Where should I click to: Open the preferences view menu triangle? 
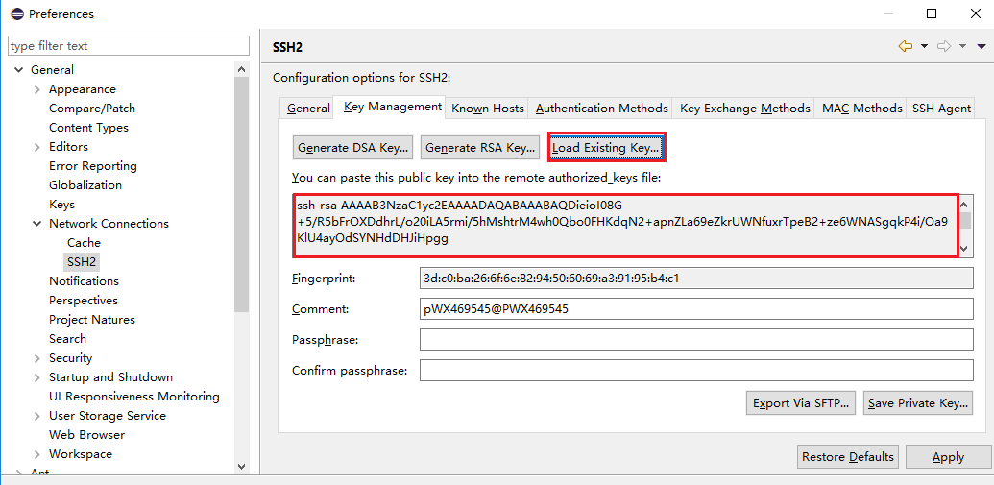(x=982, y=46)
